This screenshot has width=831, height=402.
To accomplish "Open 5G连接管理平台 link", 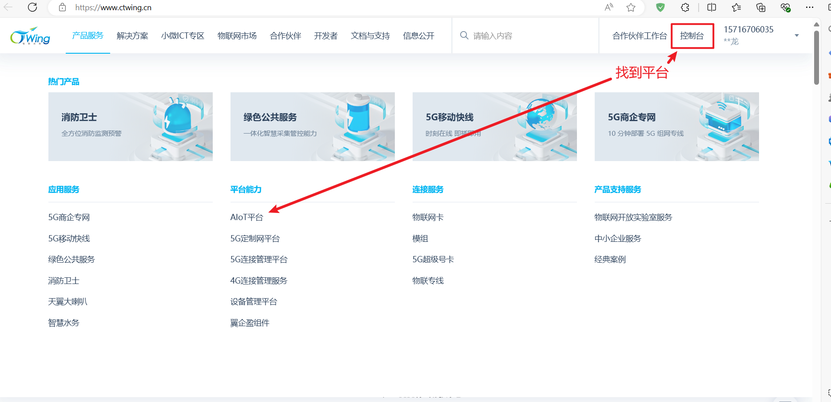I will [x=259, y=260].
